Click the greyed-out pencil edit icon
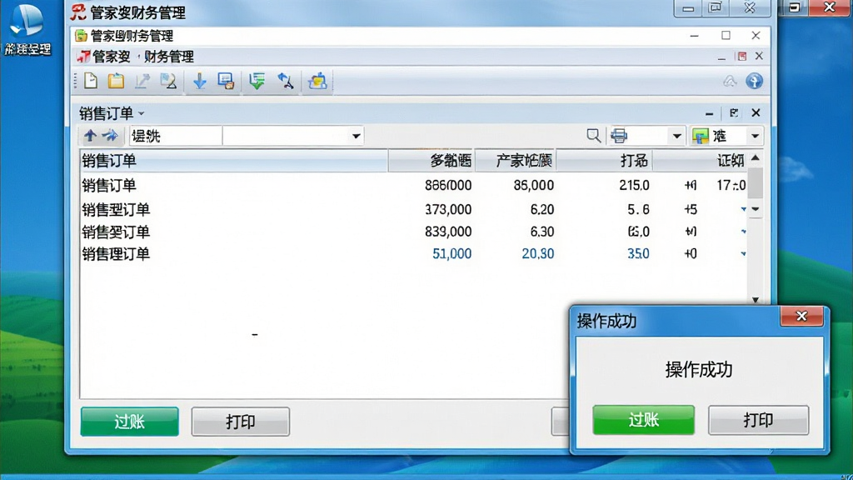 click(142, 81)
